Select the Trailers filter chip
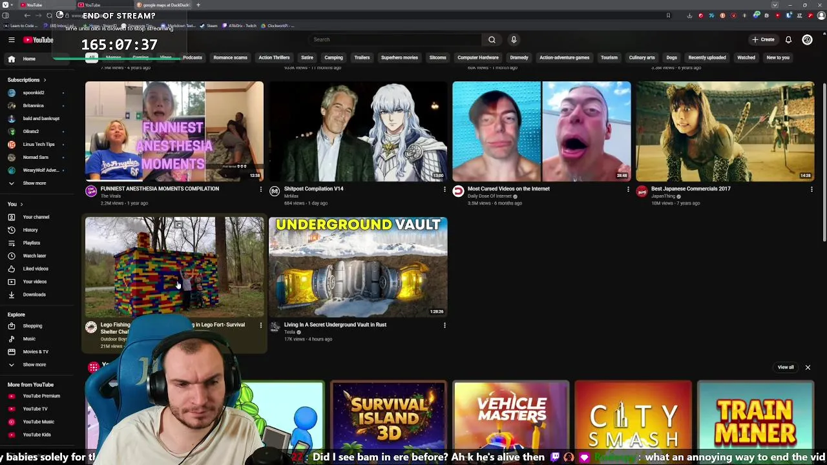 tap(362, 57)
